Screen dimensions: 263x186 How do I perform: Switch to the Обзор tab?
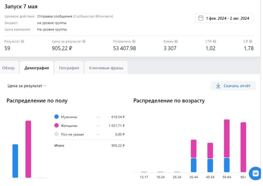coord(8,68)
